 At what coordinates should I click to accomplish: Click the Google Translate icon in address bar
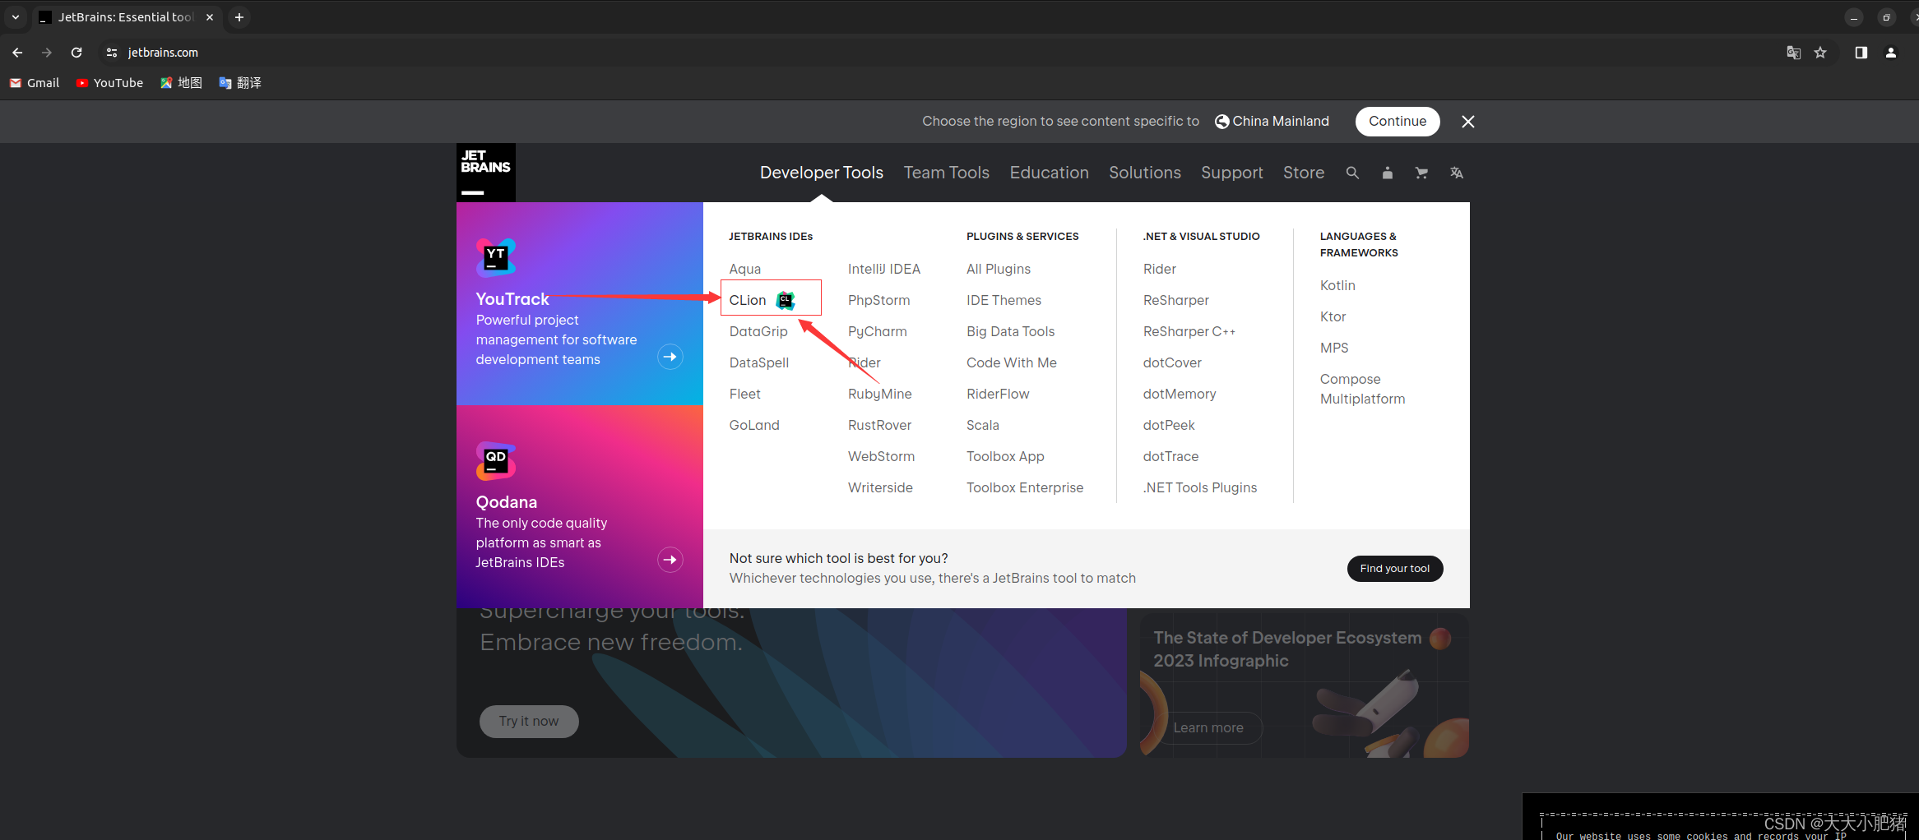click(1794, 53)
